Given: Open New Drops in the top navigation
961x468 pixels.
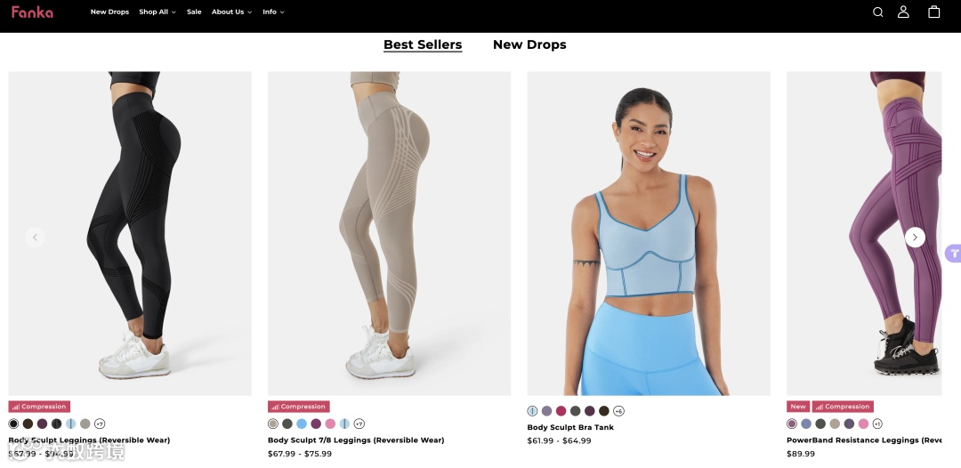Looking at the screenshot, I should tap(109, 12).
